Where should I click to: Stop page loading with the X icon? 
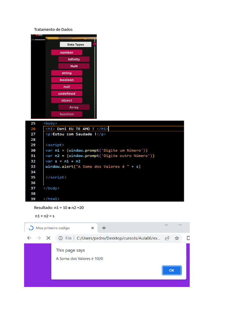point(48,238)
